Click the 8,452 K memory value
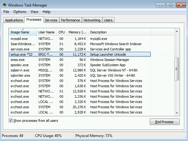Viewport: 188px width, 141px height. point(80,44)
